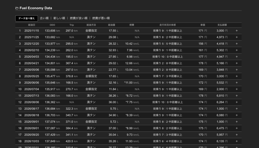The height and width of the screenshot is (148, 259).
Task: Select driving condition 街乗り 5：5 中距離以上
Action: [x=167, y=44]
